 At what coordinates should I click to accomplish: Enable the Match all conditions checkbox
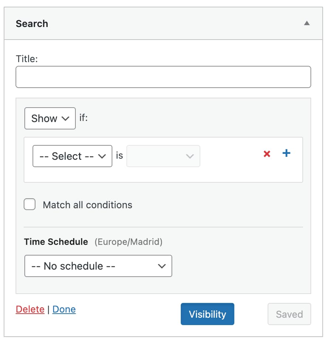pos(30,205)
